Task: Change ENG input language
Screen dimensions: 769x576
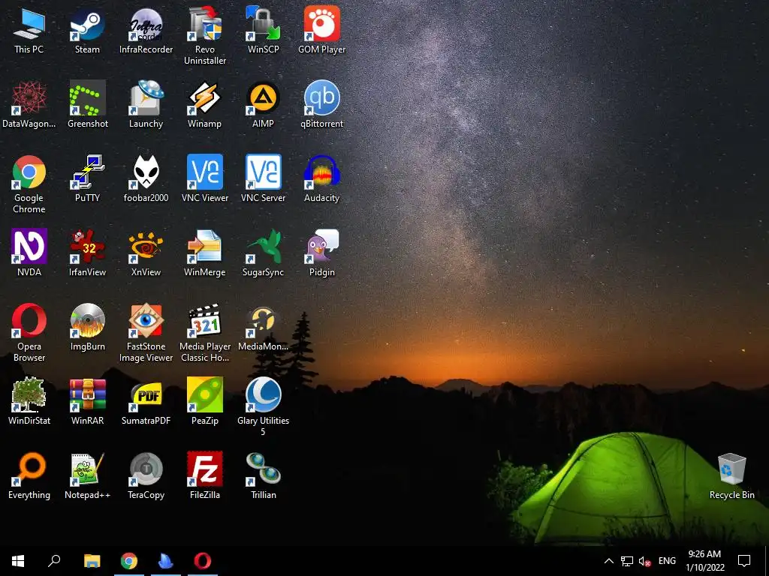Action: point(667,561)
